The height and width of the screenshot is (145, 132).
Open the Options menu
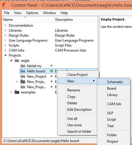pyautogui.click(x=32, y=13)
